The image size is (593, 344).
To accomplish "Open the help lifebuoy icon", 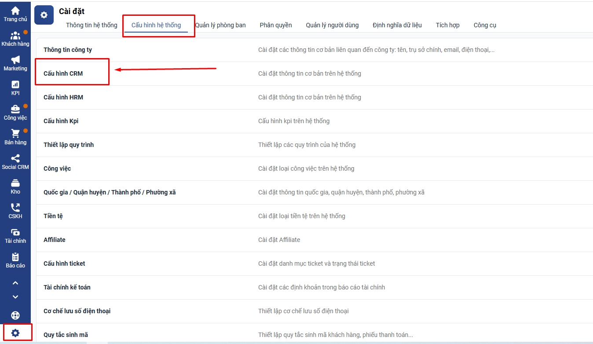I will pyautogui.click(x=15, y=315).
